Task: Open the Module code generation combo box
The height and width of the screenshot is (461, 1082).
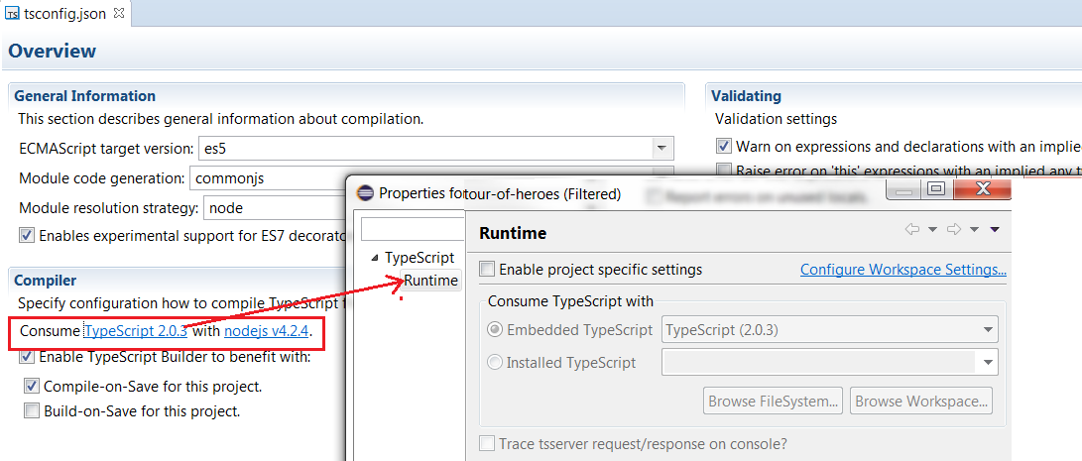Action: (431, 178)
